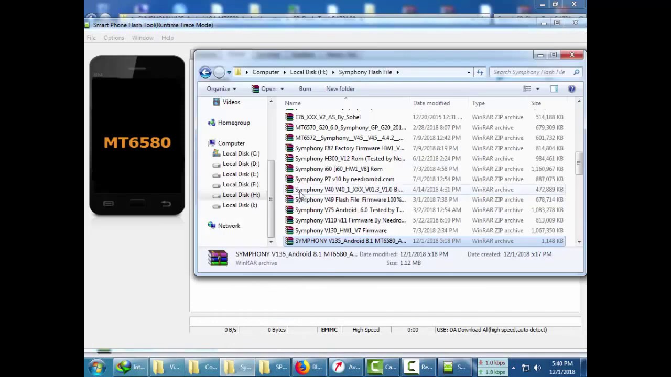Click the Homegroup icon in sidebar

(x=211, y=123)
